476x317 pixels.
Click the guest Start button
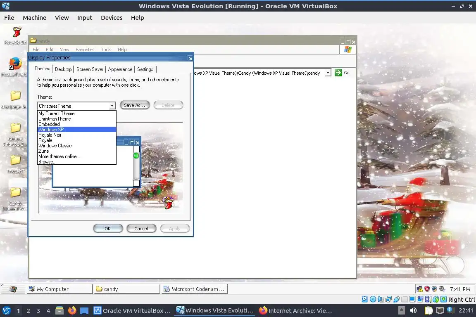tap(12, 289)
